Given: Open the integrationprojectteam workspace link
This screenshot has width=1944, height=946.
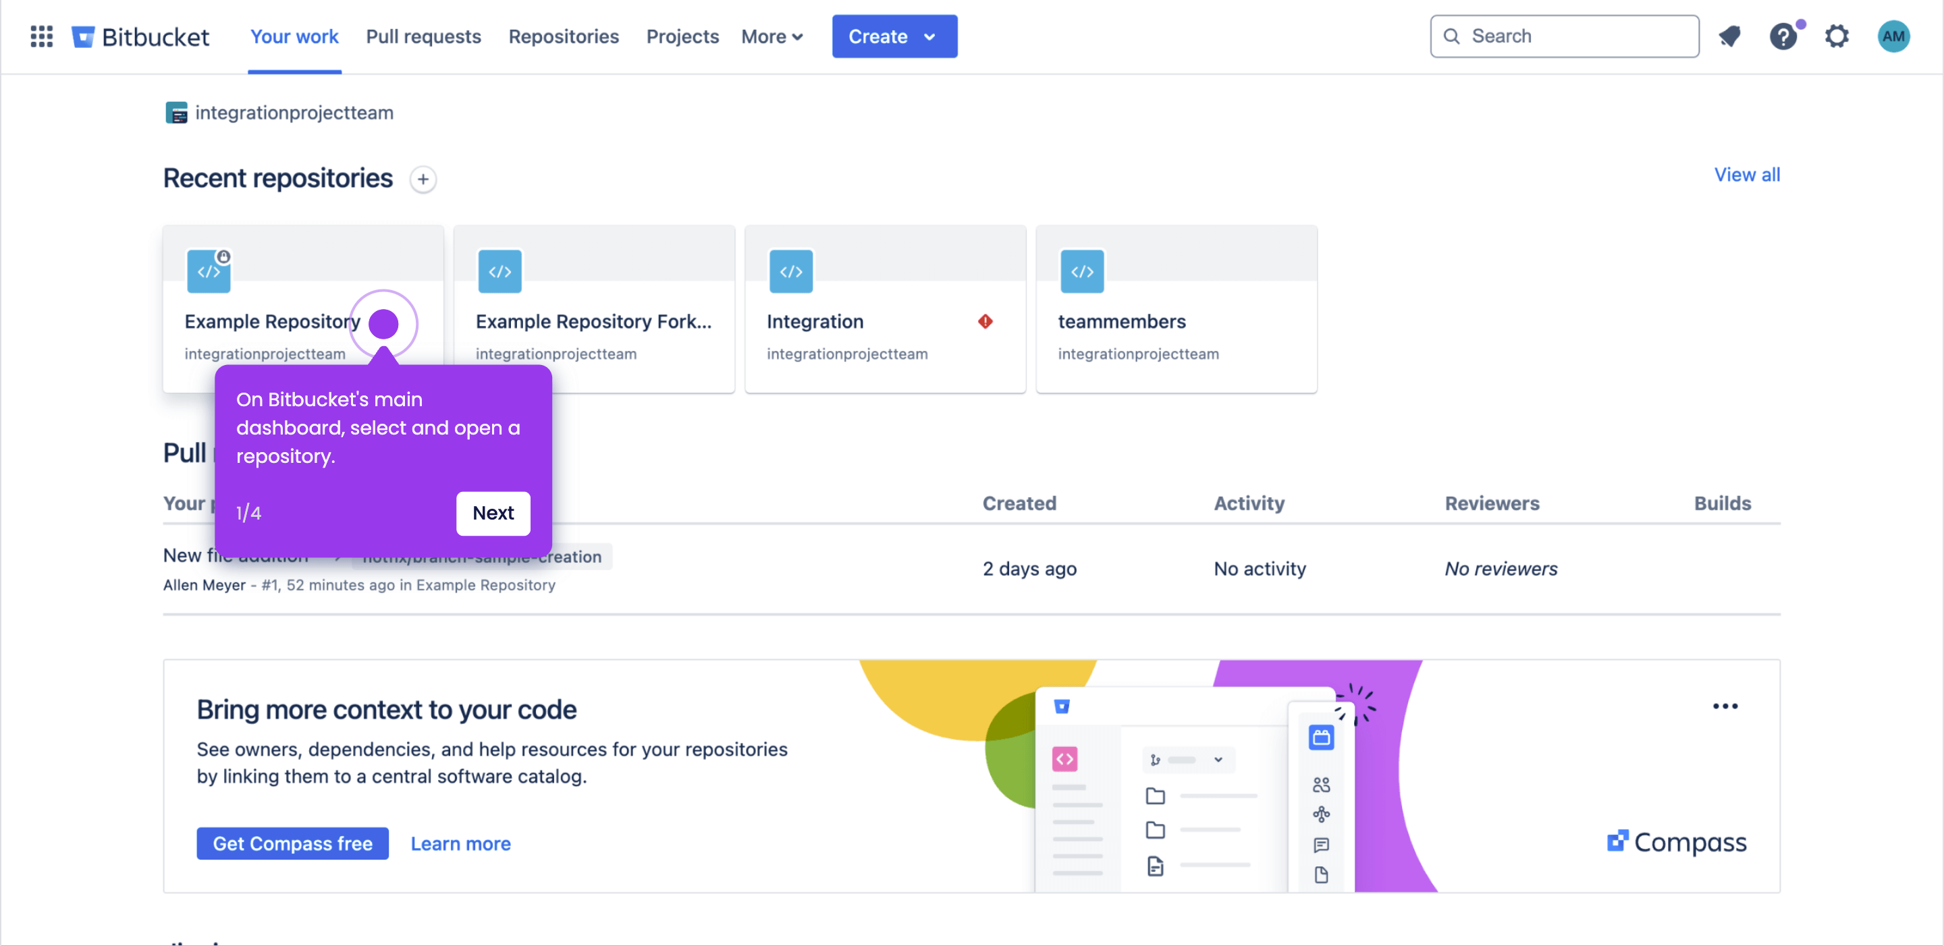Looking at the screenshot, I should pyautogui.click(x=294, y=113).
